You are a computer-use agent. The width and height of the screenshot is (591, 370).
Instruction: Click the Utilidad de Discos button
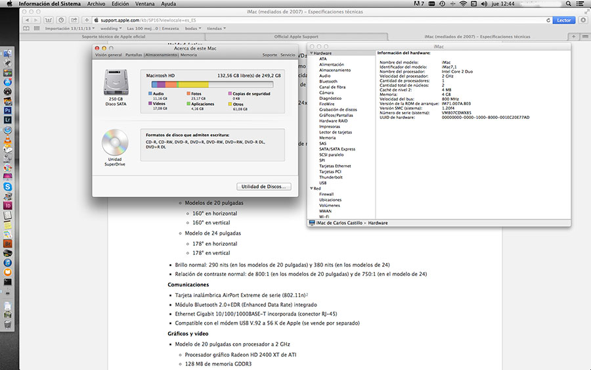point(263,187)
